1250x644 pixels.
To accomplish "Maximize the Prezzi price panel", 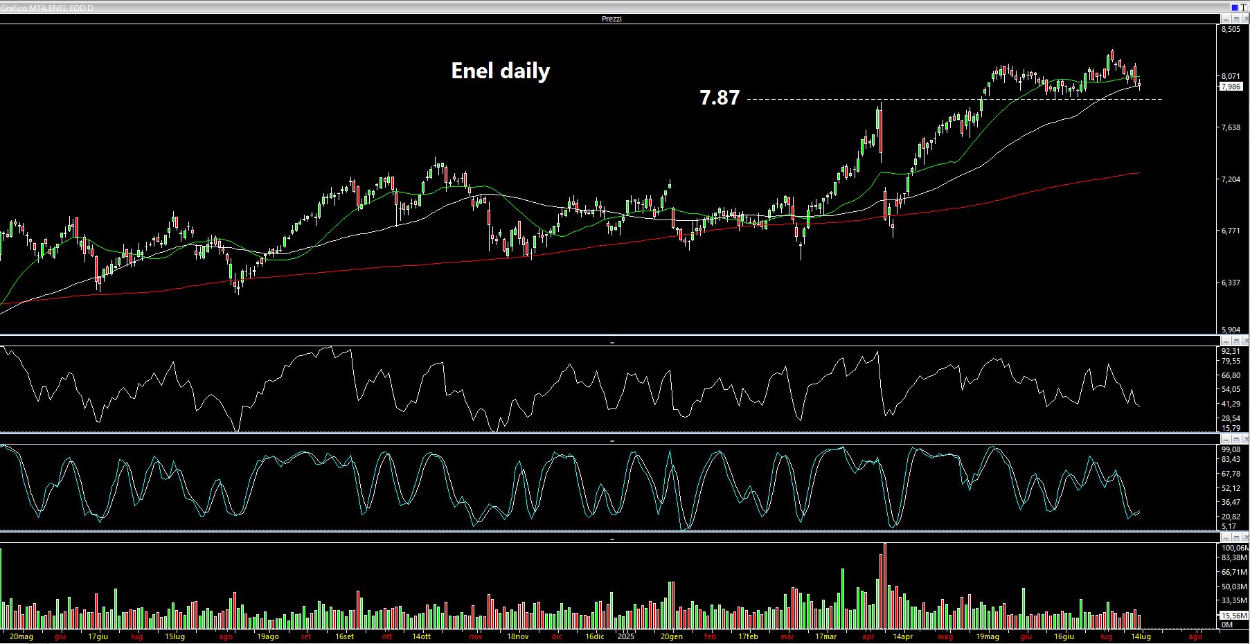I will (x=1236, y=19).
